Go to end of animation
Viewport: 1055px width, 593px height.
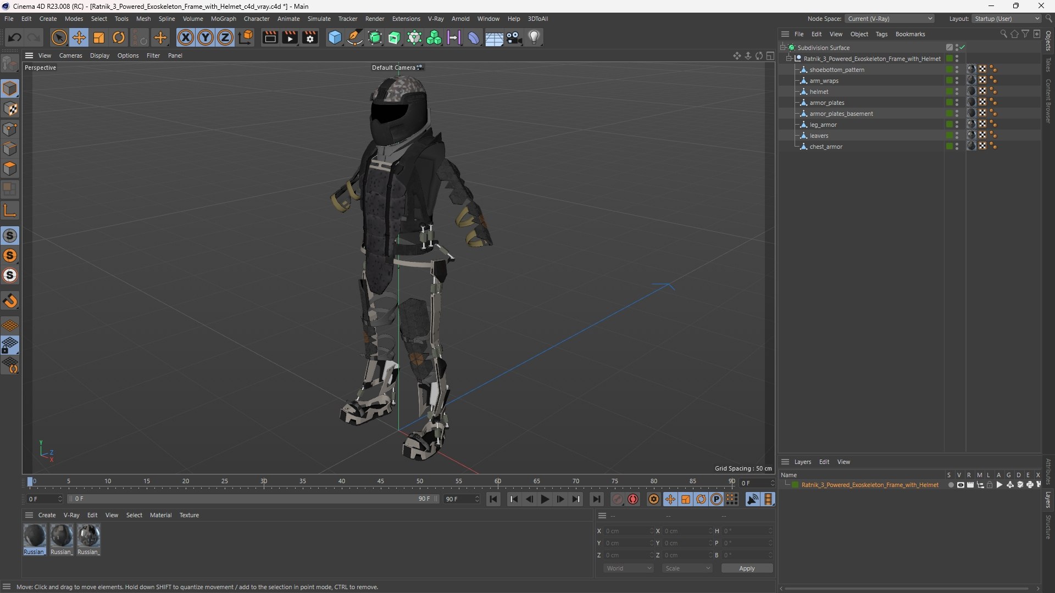click(x=597, y=499)
